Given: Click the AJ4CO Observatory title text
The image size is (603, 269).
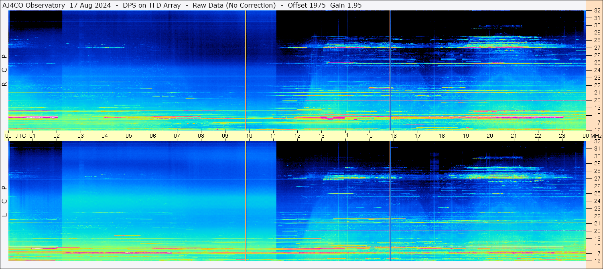Looking at the screenshot, I should (x=34, y=5).
